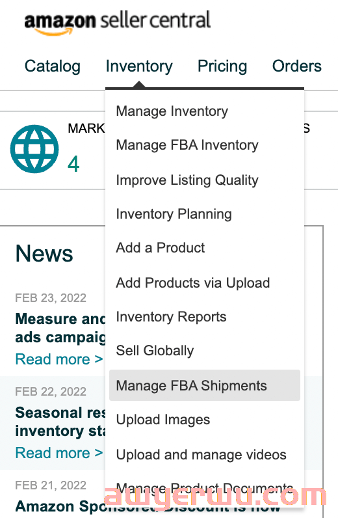Select Sell Globally option
338x518 pixels.
coord(155,351)
